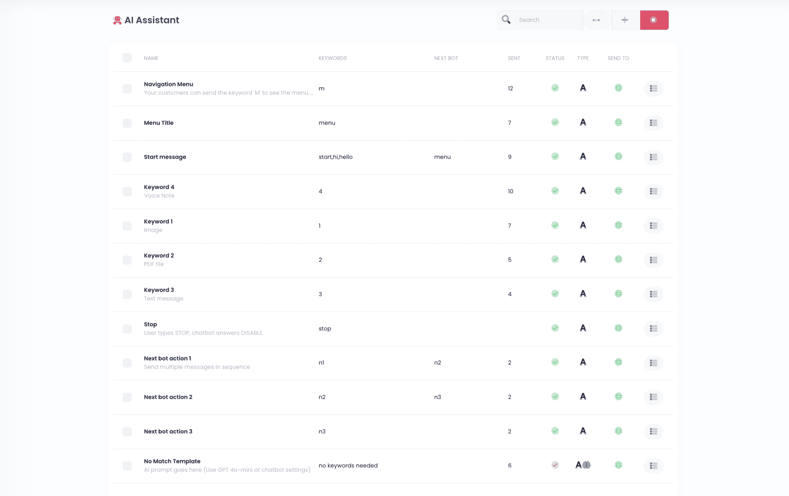789x496 pixels.
Task: Click the plus button to add bot
Action: pyautogui.click(x=625, y=20)
